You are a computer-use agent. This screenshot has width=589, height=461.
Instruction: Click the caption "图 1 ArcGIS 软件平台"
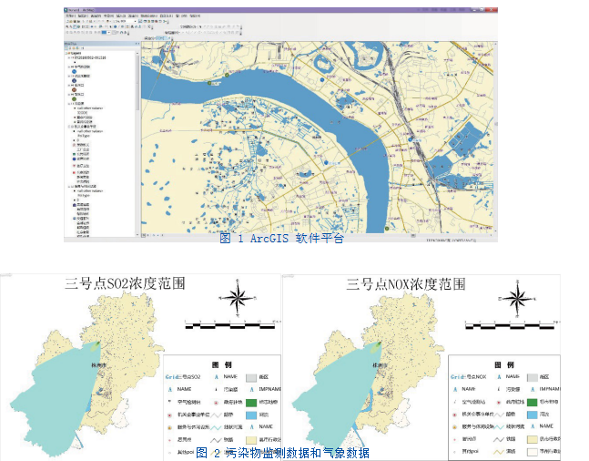[282, 239]
